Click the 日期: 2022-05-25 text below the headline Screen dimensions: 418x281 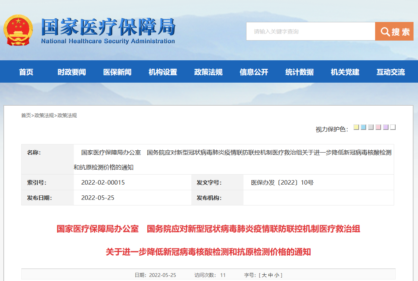[x=155, y=275]
